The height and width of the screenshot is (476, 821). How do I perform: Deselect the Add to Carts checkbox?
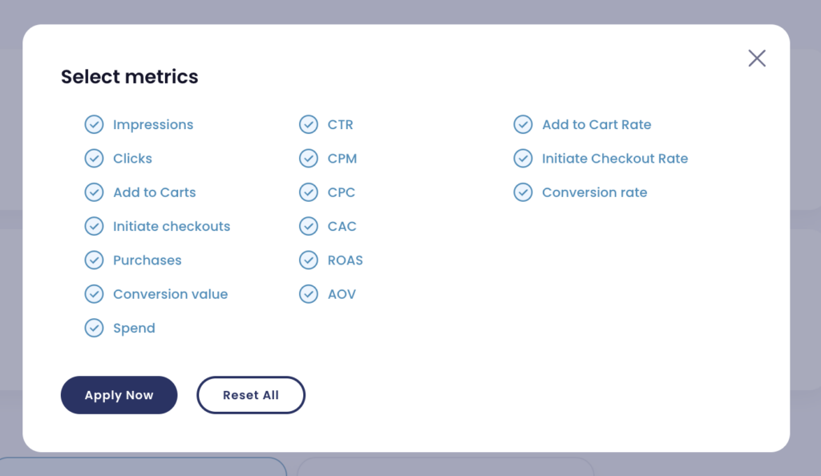pos(95,192)
